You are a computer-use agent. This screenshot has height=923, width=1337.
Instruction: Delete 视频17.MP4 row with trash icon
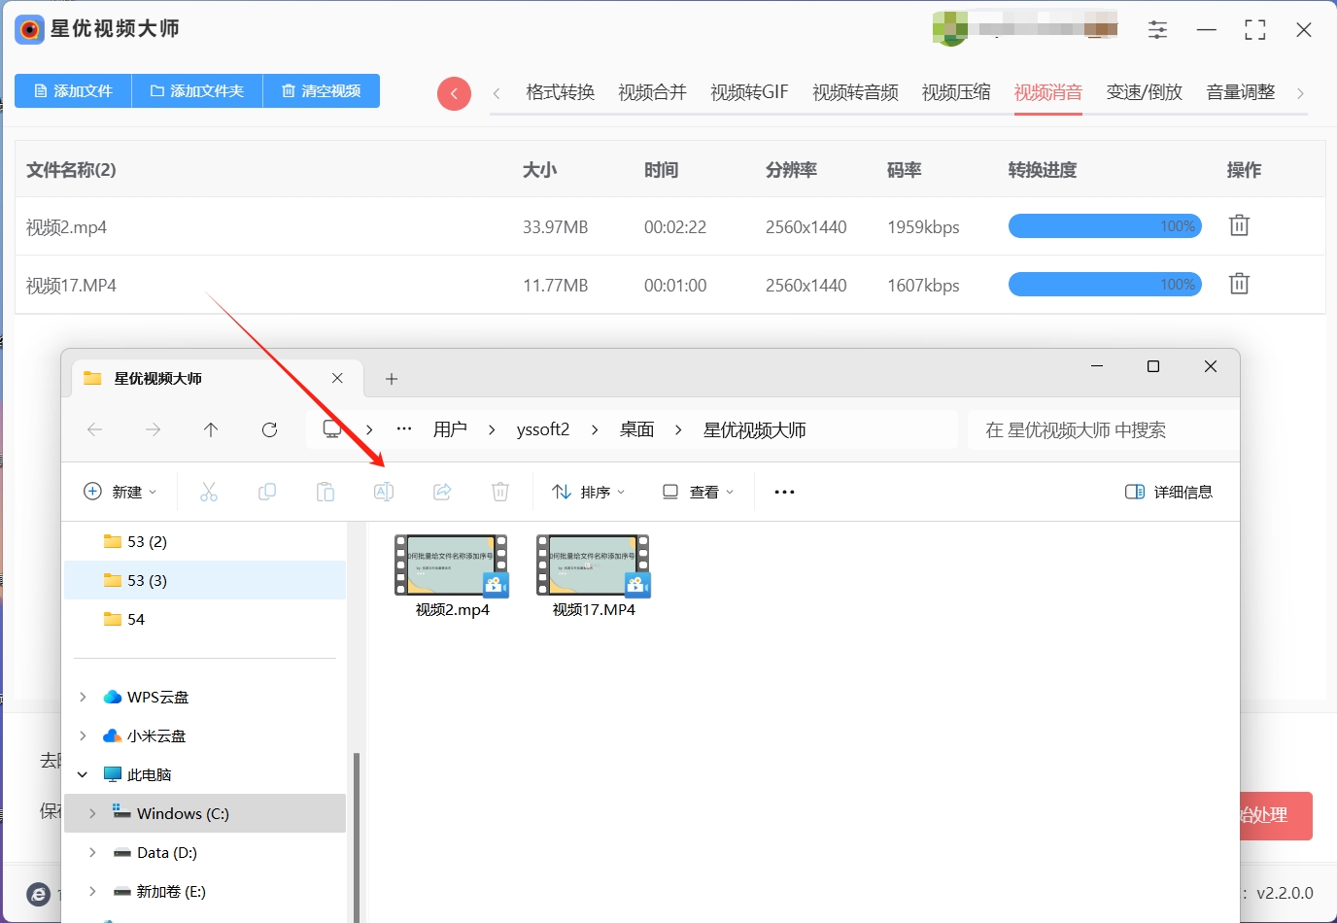coord(1239,284)
